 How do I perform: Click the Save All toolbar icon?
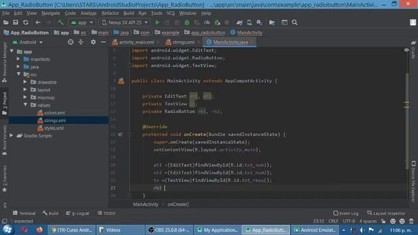pos(16,23)
